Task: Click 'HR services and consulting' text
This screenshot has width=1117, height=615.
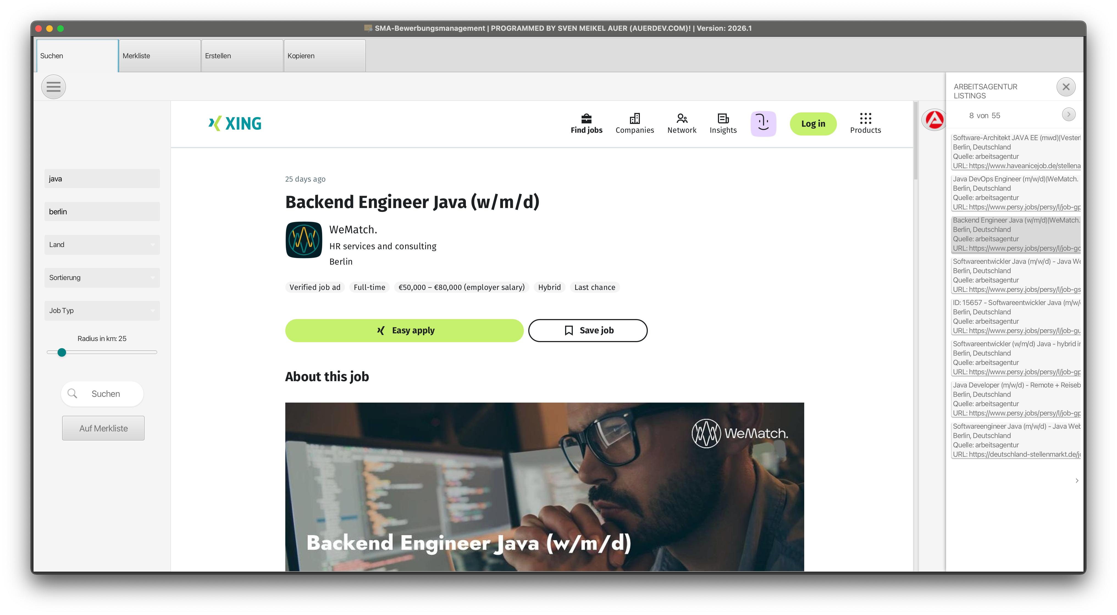Action: 382,246
